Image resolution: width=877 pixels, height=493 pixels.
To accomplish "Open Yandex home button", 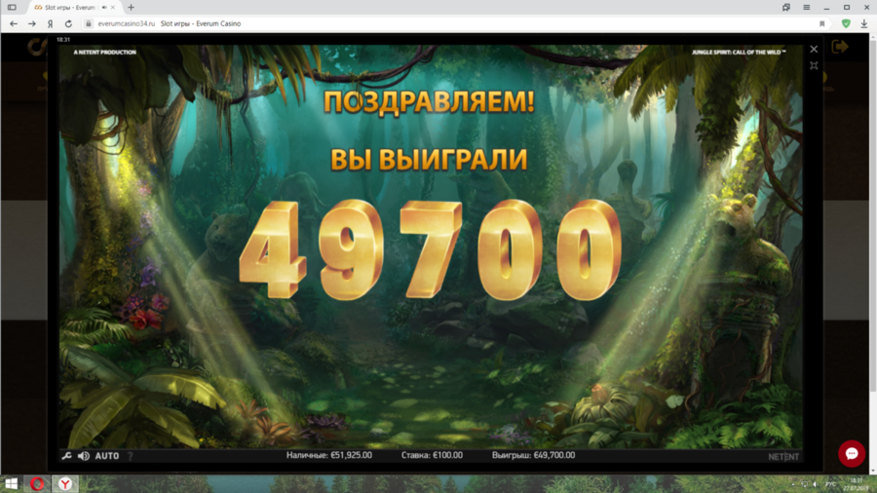I will coord(51,23).
